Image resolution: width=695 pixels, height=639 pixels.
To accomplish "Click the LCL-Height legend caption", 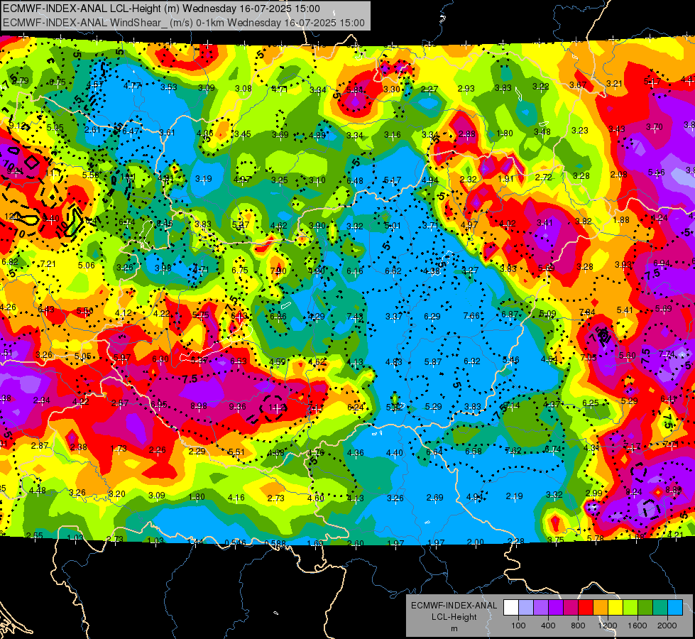I will 454,617.
